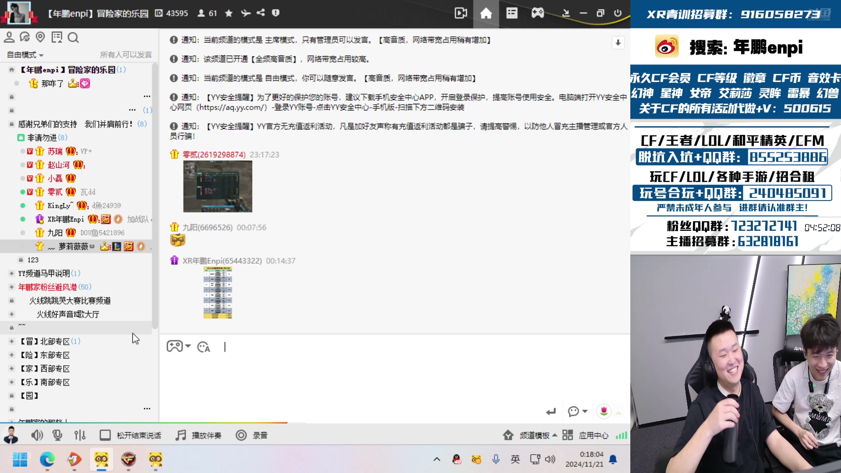Expand the 火线好声音K歌大厅 channel

tap(12, 314)
